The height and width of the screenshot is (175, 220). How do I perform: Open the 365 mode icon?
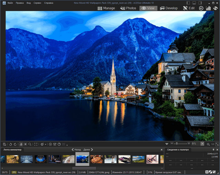tap(201, 8)
